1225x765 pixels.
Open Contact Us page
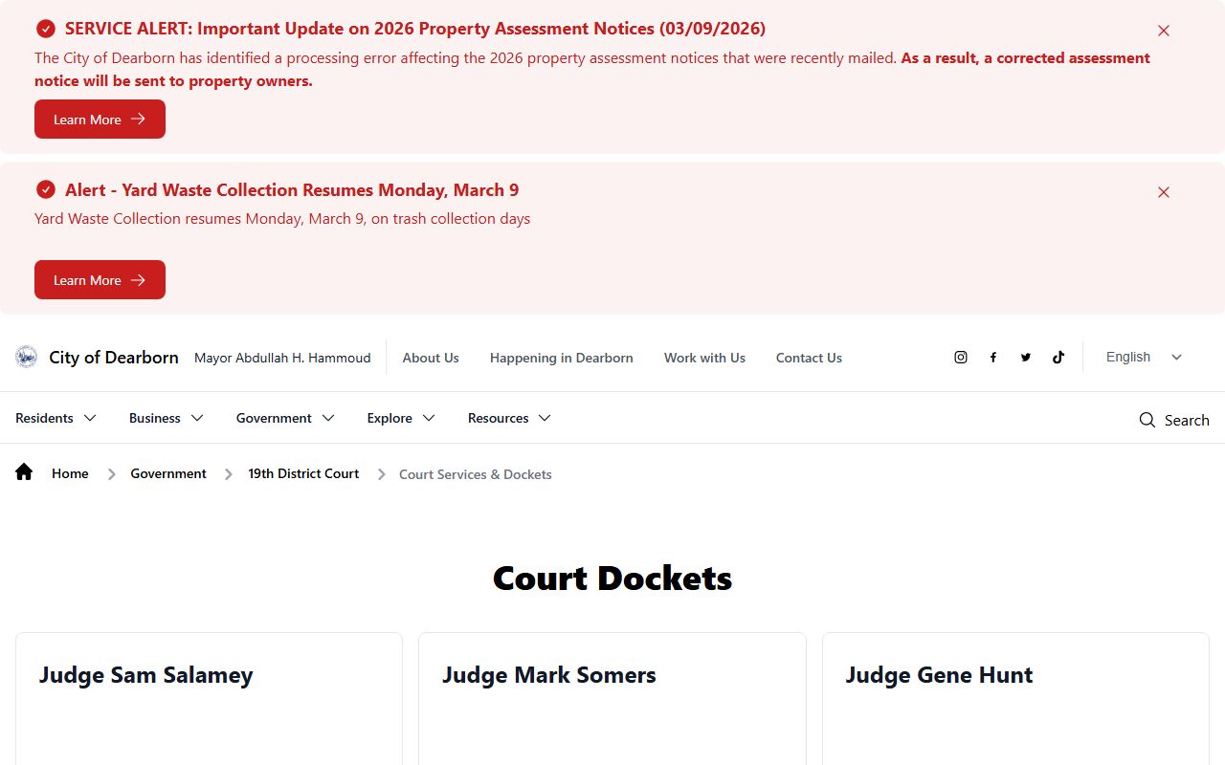(809, 358)
